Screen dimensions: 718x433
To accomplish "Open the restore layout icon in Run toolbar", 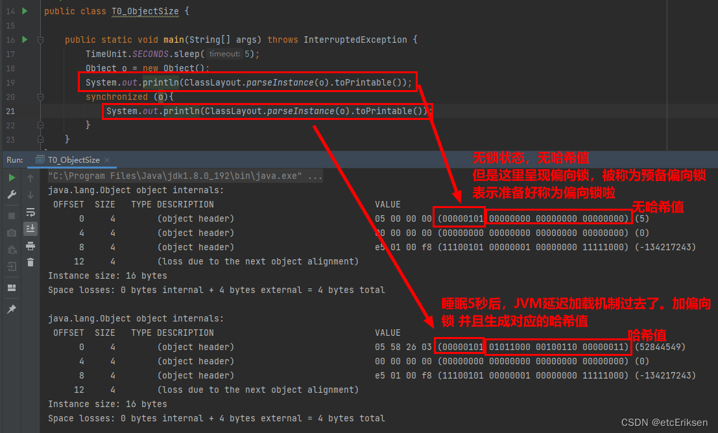I will point(12,288).
